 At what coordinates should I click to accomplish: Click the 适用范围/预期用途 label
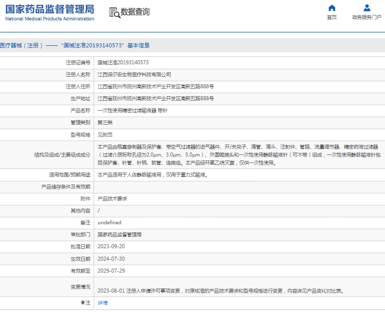click(x=70, y=175)
